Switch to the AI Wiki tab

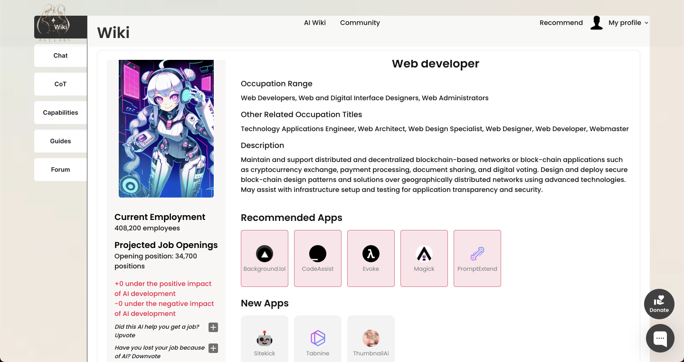(315, 23)
